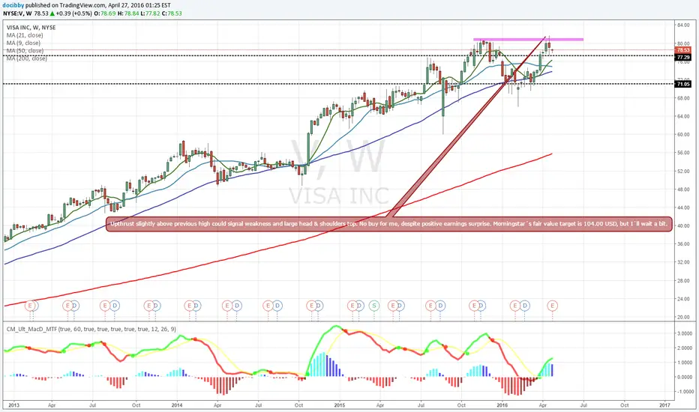Click the green split S marker
The image size is (699, 412).
(x=374, y=306)
